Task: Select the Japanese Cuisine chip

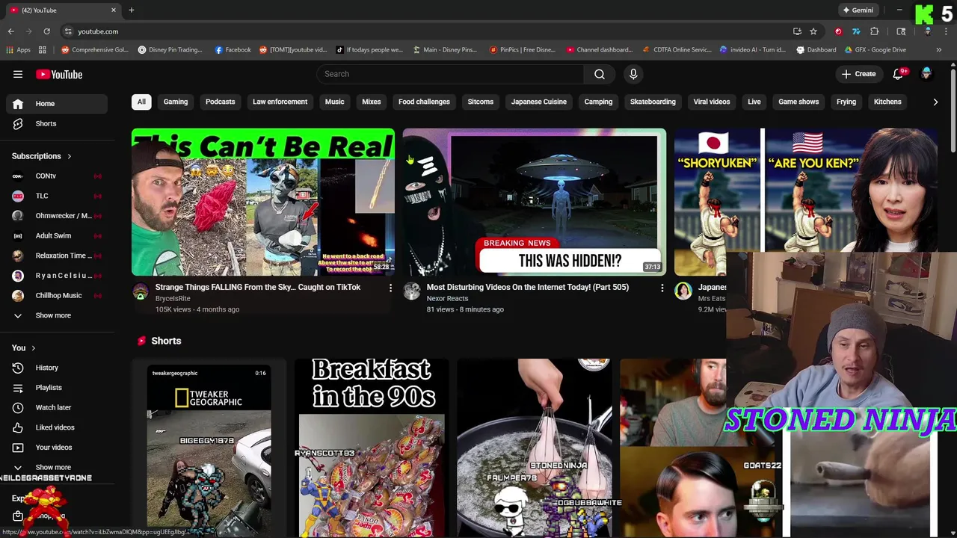Action: pyautogui.click(x=539, y=102)
